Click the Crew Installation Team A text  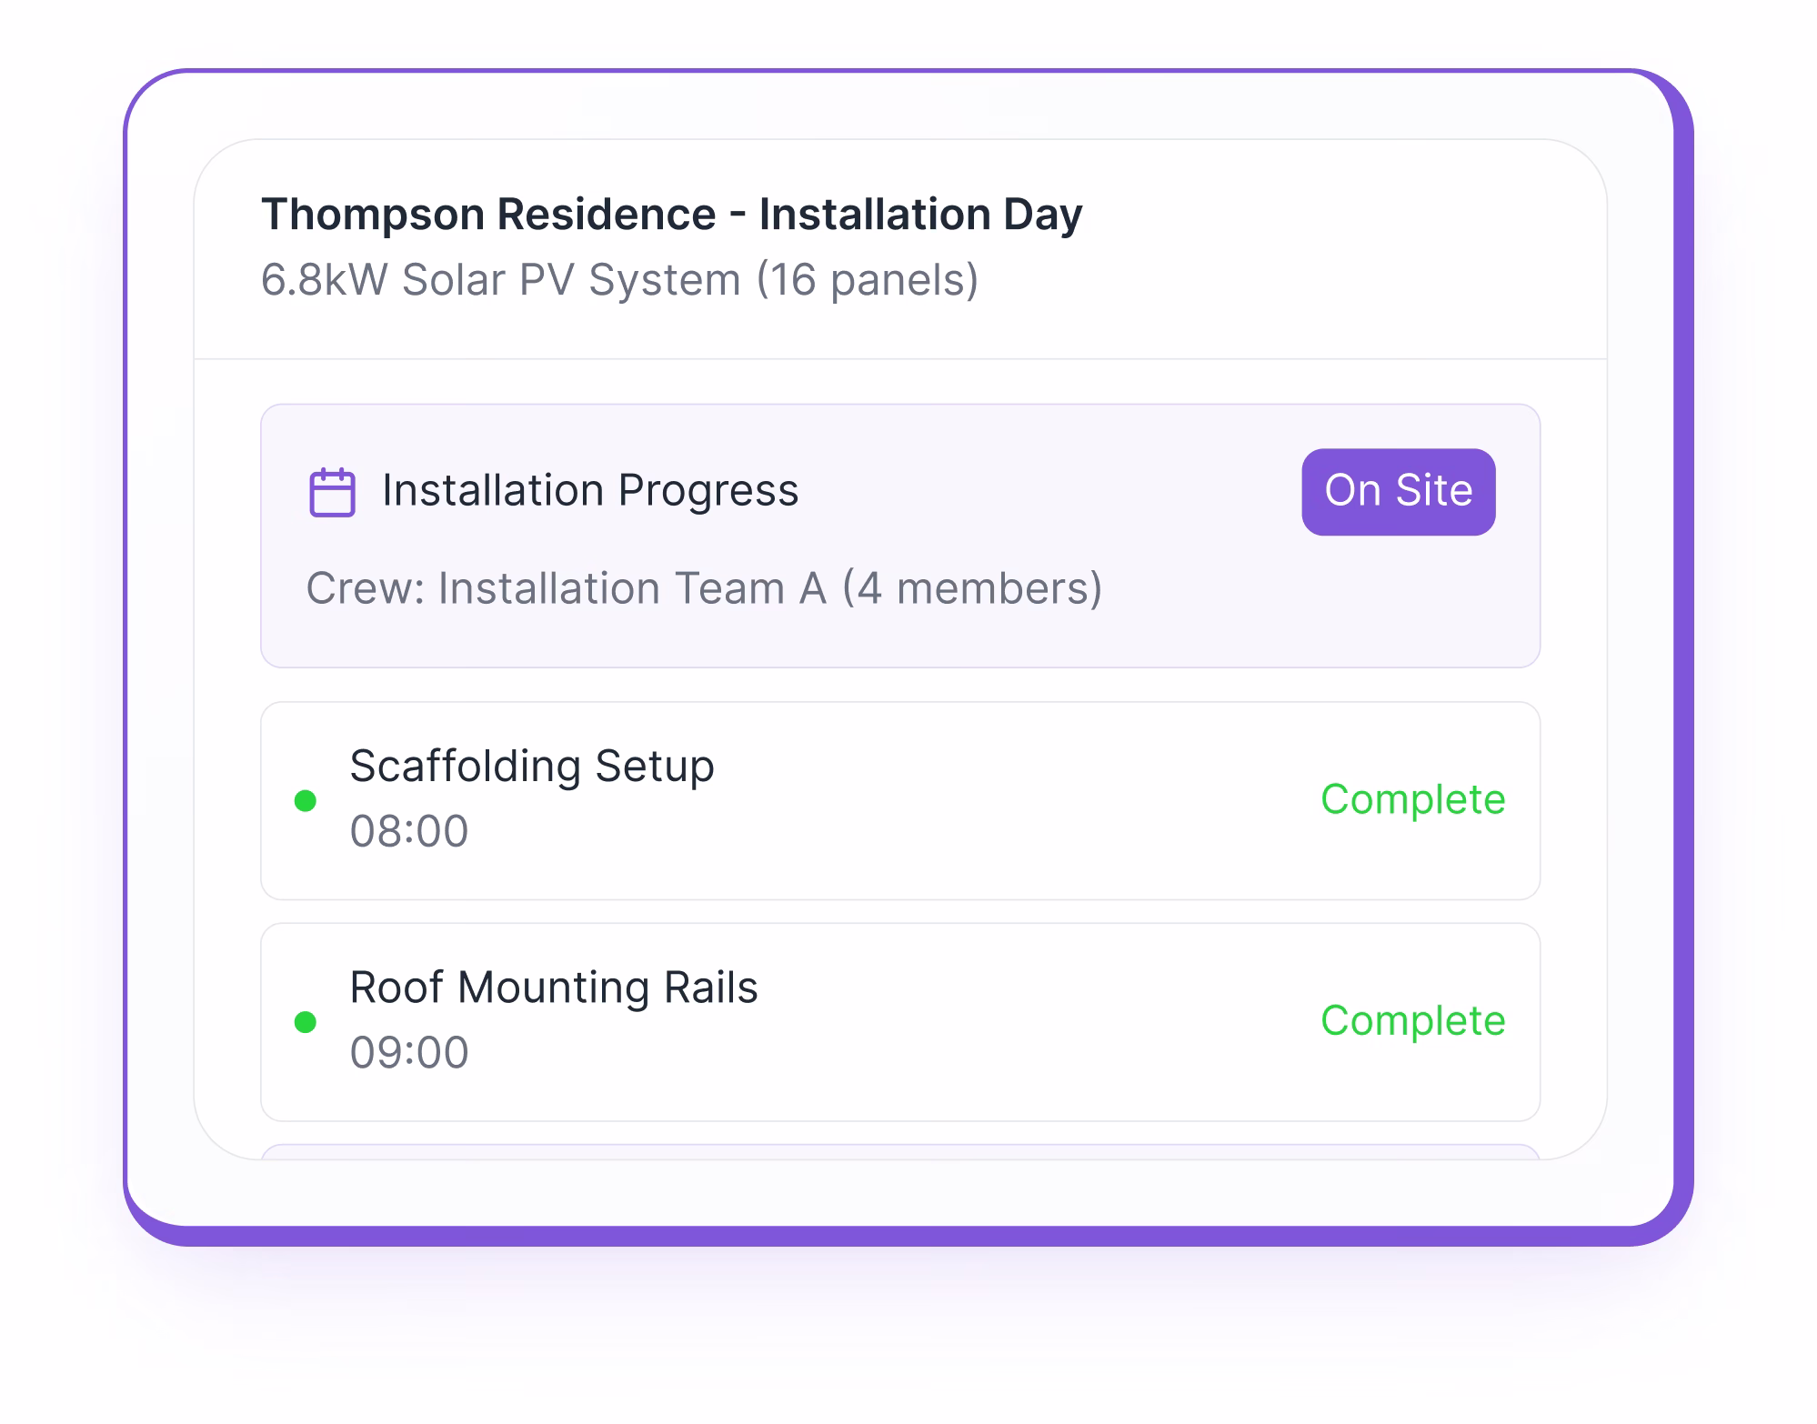[x=705, y=588]
